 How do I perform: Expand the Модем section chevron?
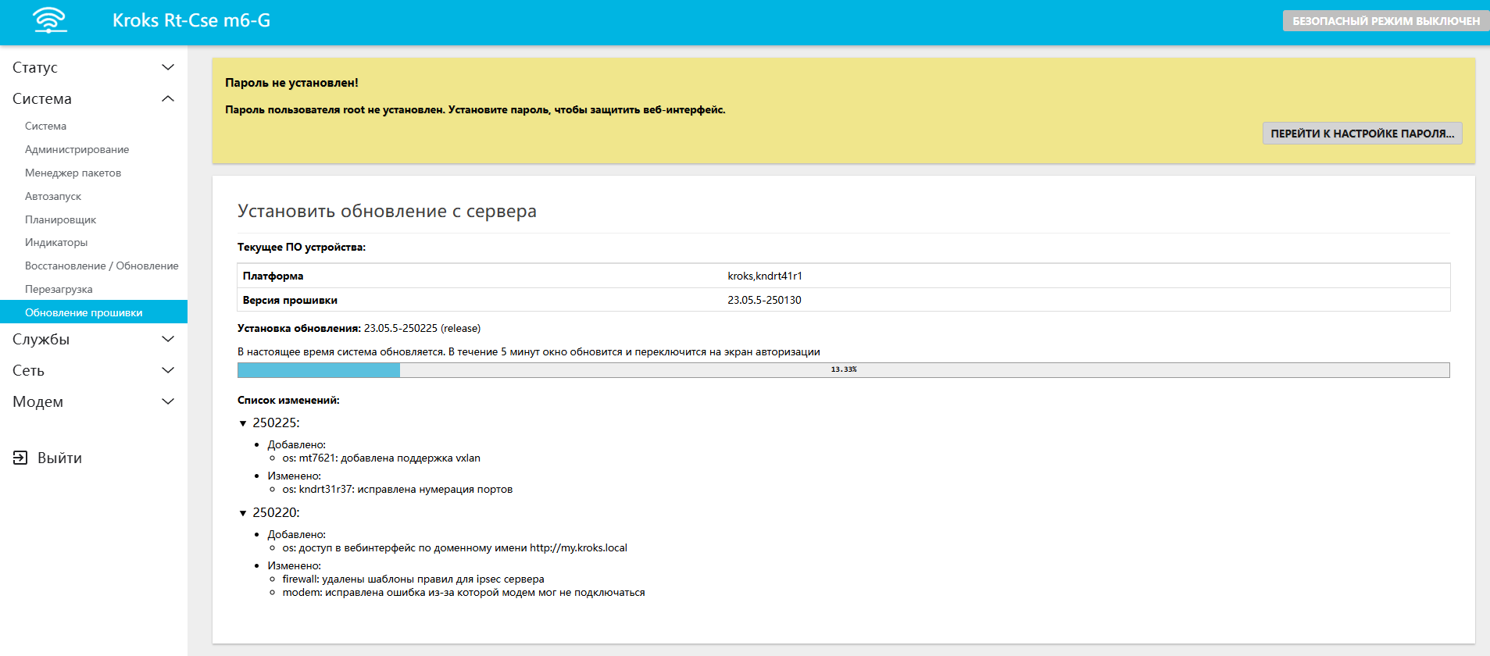coord(167,401)
